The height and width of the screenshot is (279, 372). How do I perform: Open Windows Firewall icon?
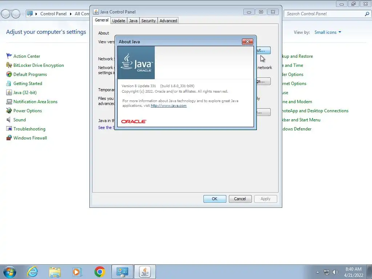point(9,138)
